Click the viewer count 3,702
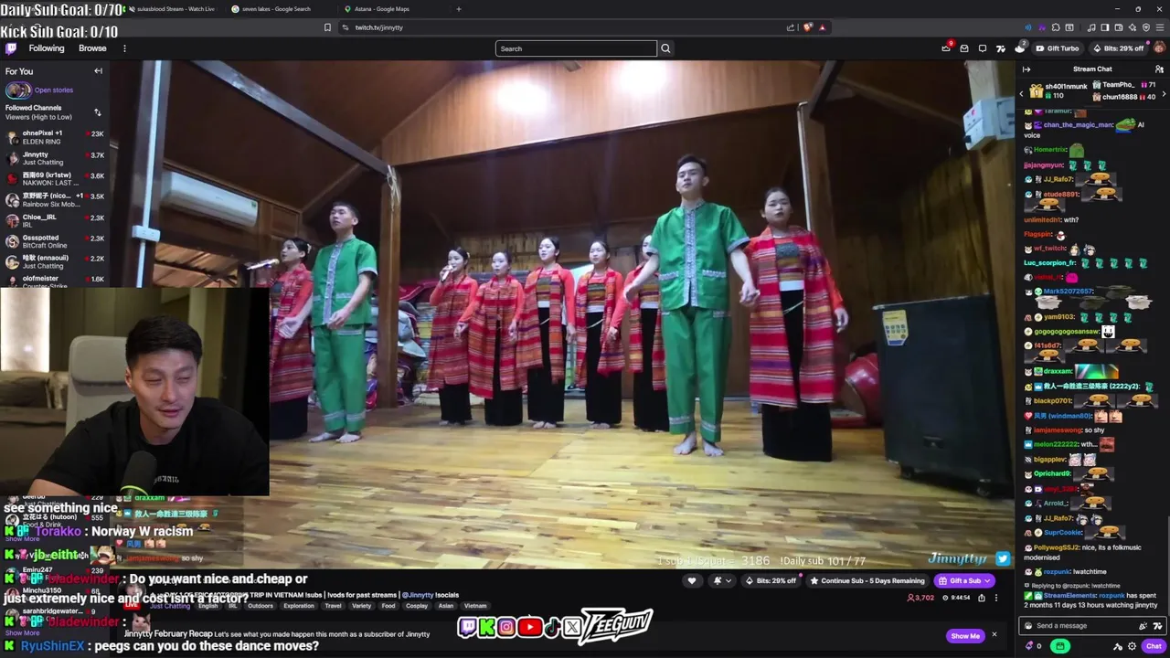This screenshot has width=1170, height=658. (920, 598)
